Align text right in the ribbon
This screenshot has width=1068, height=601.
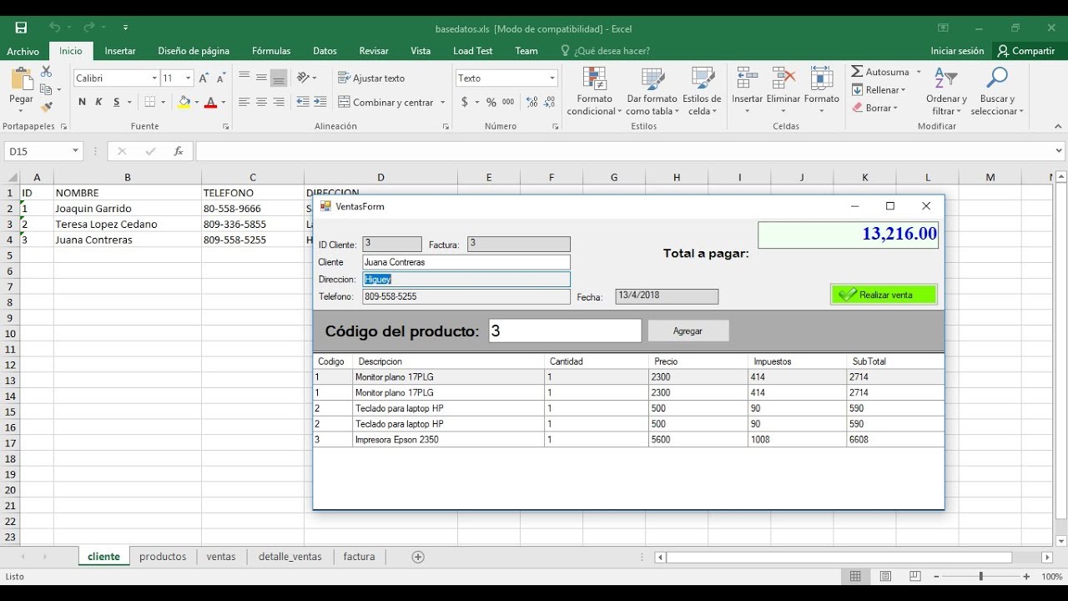279,102
